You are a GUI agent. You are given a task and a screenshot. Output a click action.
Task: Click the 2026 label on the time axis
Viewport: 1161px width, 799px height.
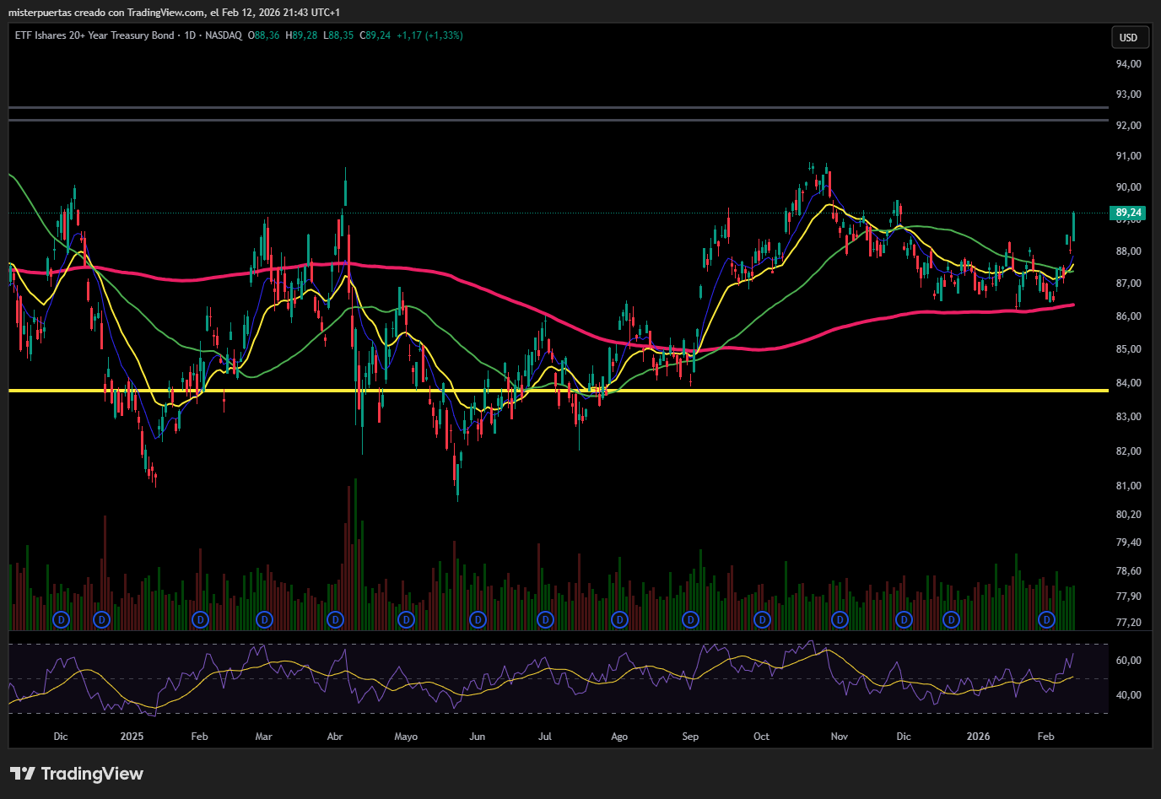(978, 736)
